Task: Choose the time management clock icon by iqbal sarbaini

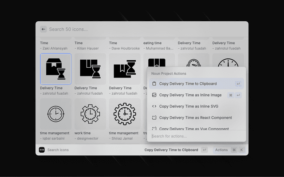Action: pyautogui.click(x=55, y=114)
